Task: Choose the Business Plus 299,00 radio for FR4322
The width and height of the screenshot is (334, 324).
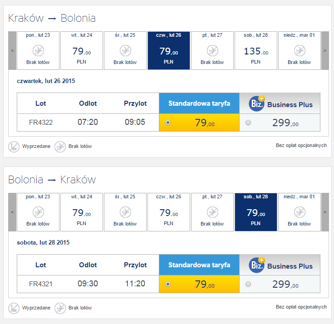Action: [248, 123]
